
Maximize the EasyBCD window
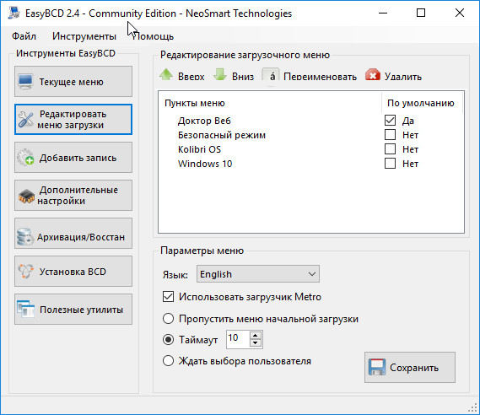(x=421, y=13)
